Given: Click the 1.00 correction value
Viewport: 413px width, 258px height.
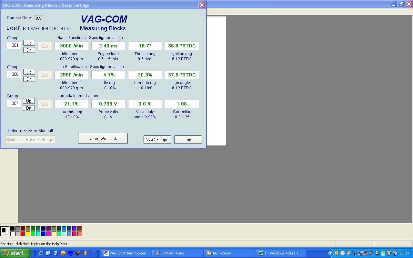Looking at the screenshot, I should click(182, 104).
